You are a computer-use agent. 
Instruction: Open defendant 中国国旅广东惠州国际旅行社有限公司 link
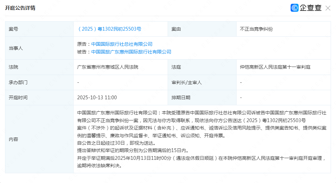(x=131, y=52)
